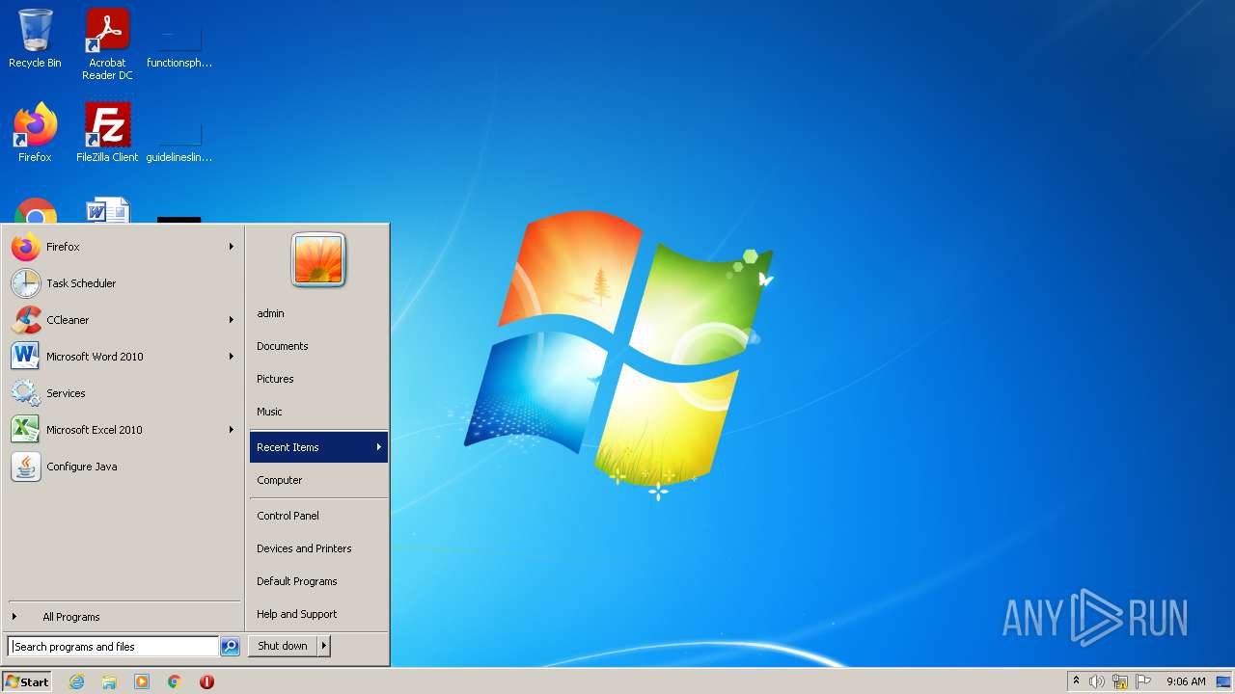Open shut down options arrow

click(x=324, y=646)
